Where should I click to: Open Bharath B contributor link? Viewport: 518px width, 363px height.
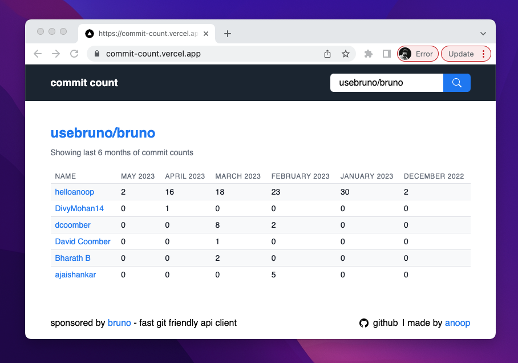(x=72, y=258)
